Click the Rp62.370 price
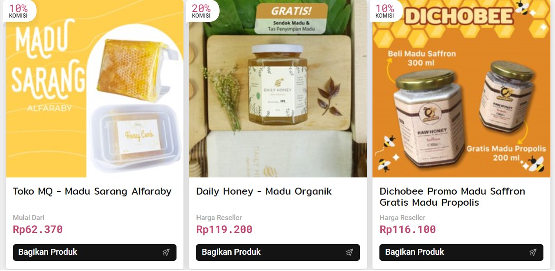The image size is (555, 271). pos(38,229)
